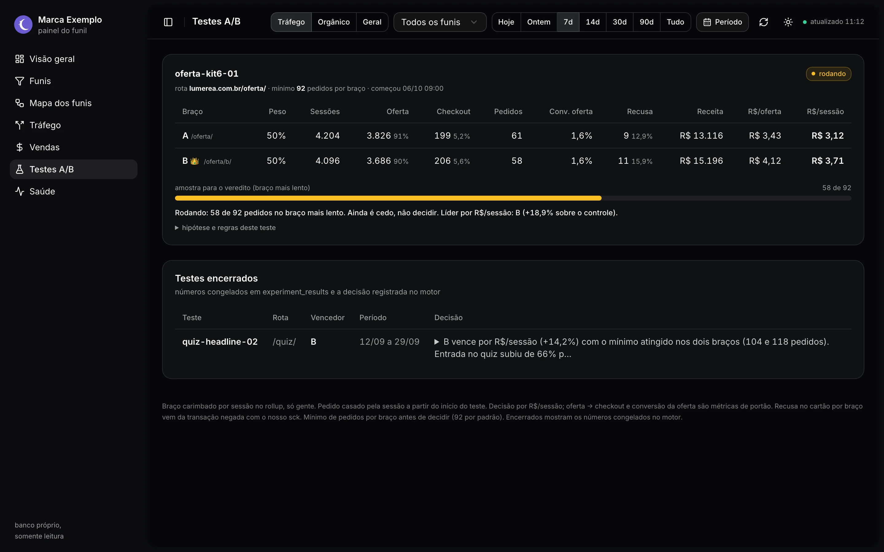Click the R$/sessão column header
This screenshot has height=552, width=884.
click(825, 112)
